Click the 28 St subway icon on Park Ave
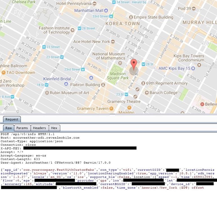 pos(143,64)
